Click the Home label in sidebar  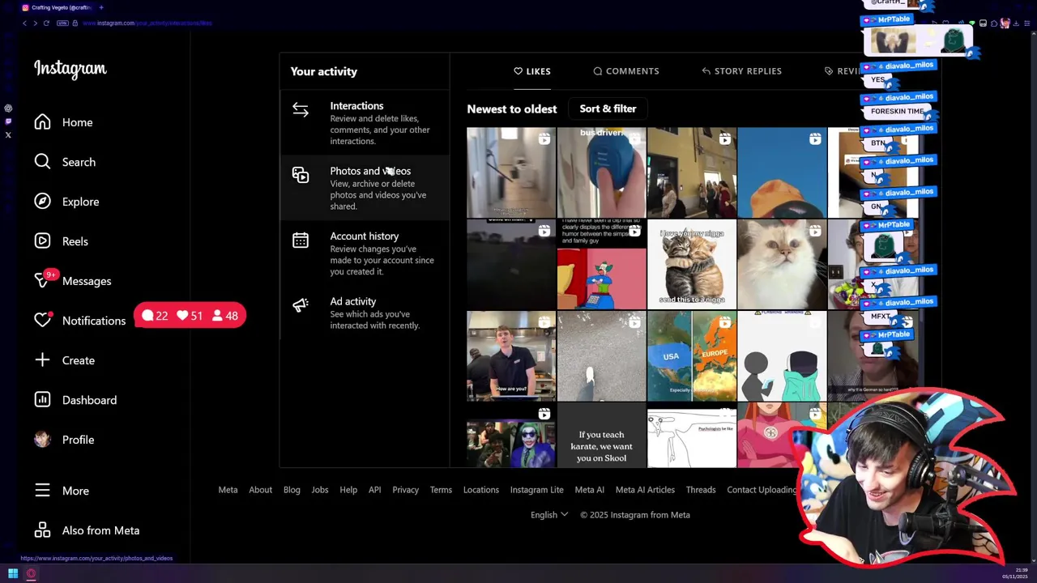[x=78, y=122]
